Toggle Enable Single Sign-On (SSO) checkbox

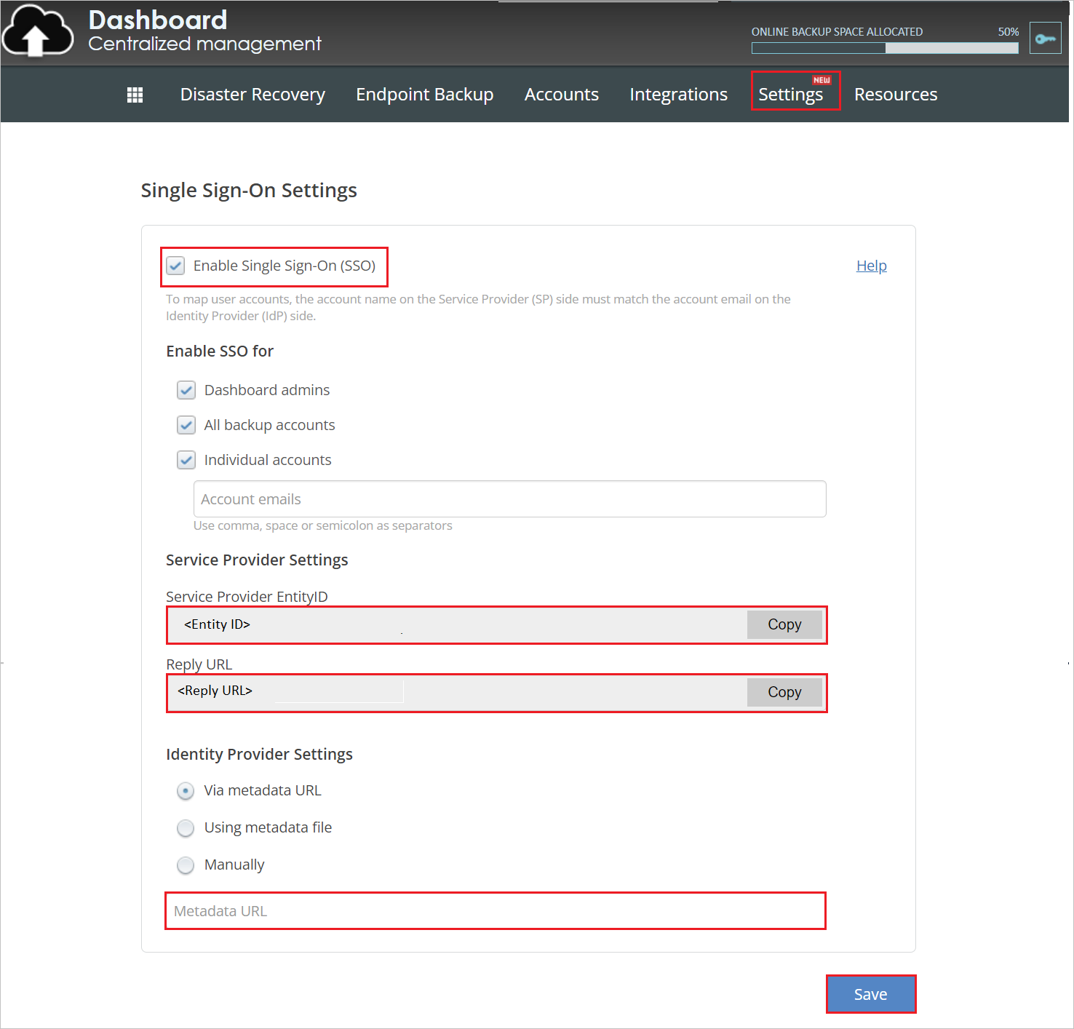point(175,266)
